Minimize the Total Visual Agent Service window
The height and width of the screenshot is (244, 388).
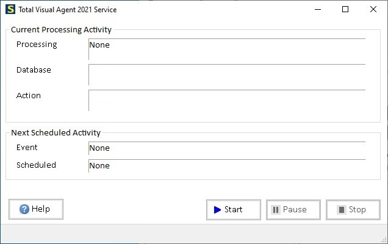[x=317, y=10]
